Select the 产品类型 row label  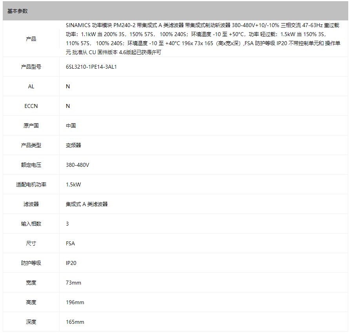tap(31, 145)
